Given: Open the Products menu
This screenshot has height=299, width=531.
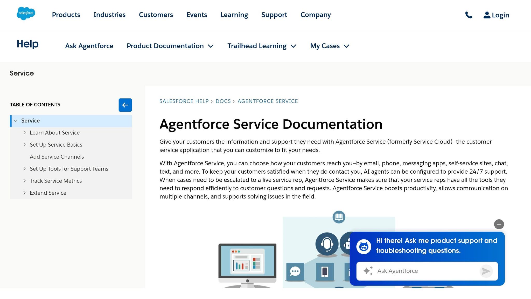Looking at the screenshot, I should [66, 15].
